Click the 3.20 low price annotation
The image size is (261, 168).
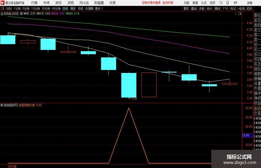133,98
